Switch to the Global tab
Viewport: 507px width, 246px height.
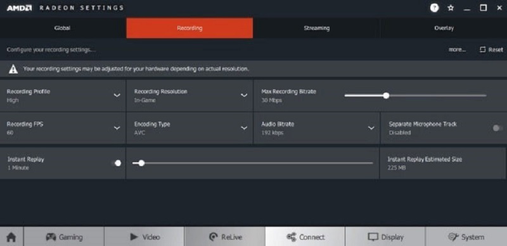tap(63, 28)
